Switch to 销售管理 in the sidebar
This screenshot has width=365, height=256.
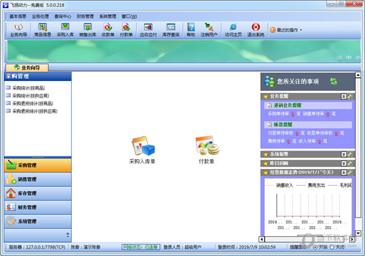click(x=38, y=180)
